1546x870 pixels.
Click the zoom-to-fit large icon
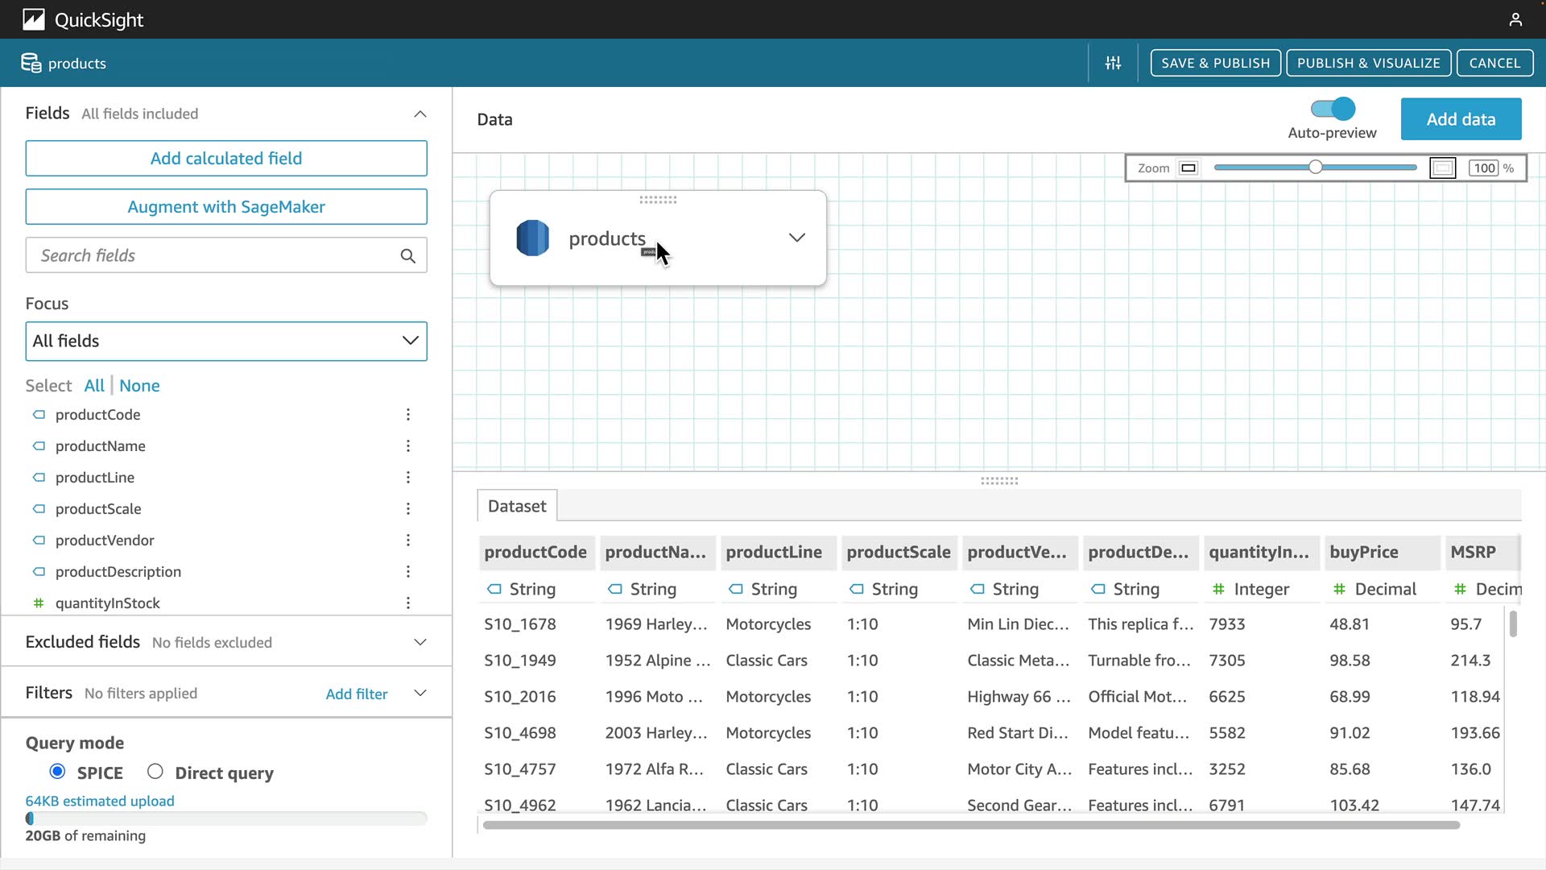[1442, 168]
